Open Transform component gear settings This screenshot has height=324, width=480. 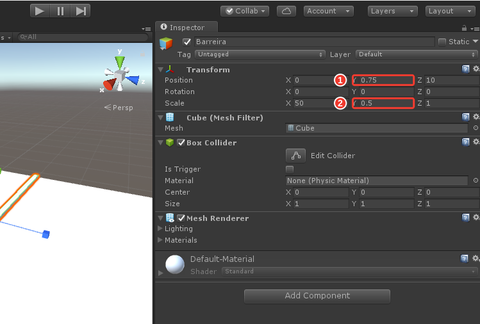tap(476, 69)
